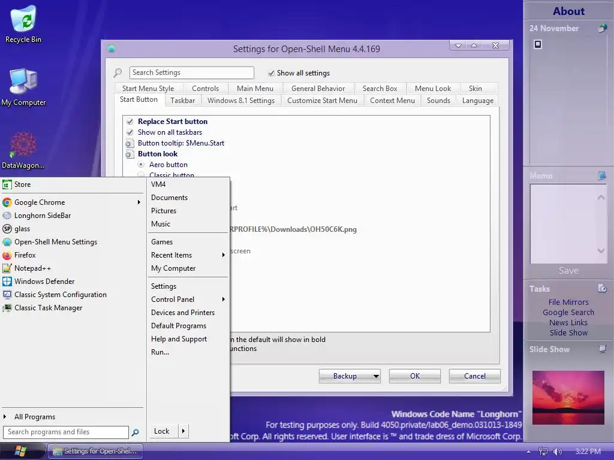Screen dimensions: 614x460
Task: Select Aero button radio option
Action: (141, 165)
